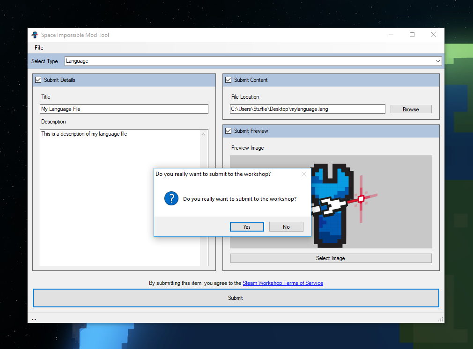473x349 pixels.
Task: Click the Title input field
Action: point(124,109)
